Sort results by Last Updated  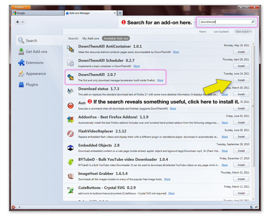click(221, 32)
